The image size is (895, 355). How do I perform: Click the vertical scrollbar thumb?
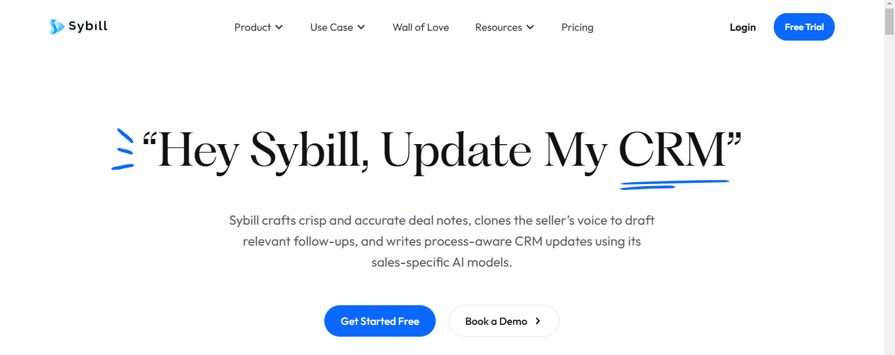tap(889, 23)
